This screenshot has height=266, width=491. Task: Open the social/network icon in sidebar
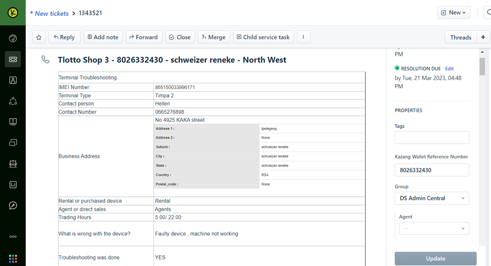pos(13,101)
